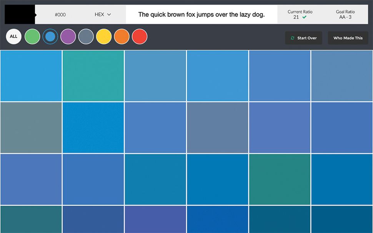The width and height of the screenshot is (373, 233).
Task: Open the HEX format dropdown
Action: pyautogui.click(x=102, y=14)
